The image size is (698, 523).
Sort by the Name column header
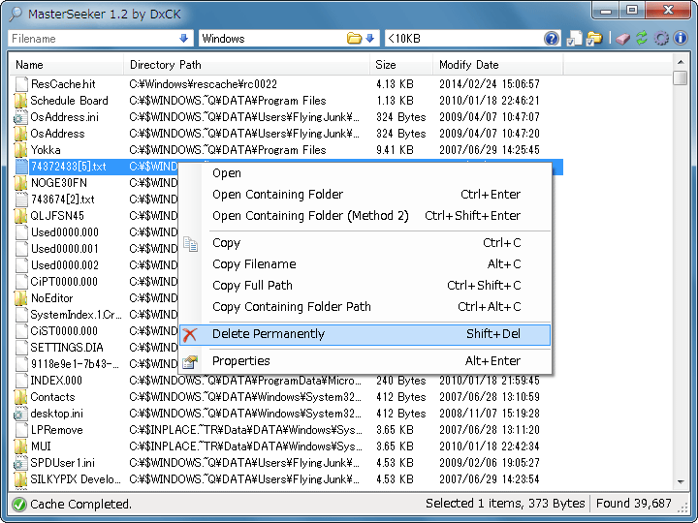coord(67,65)
